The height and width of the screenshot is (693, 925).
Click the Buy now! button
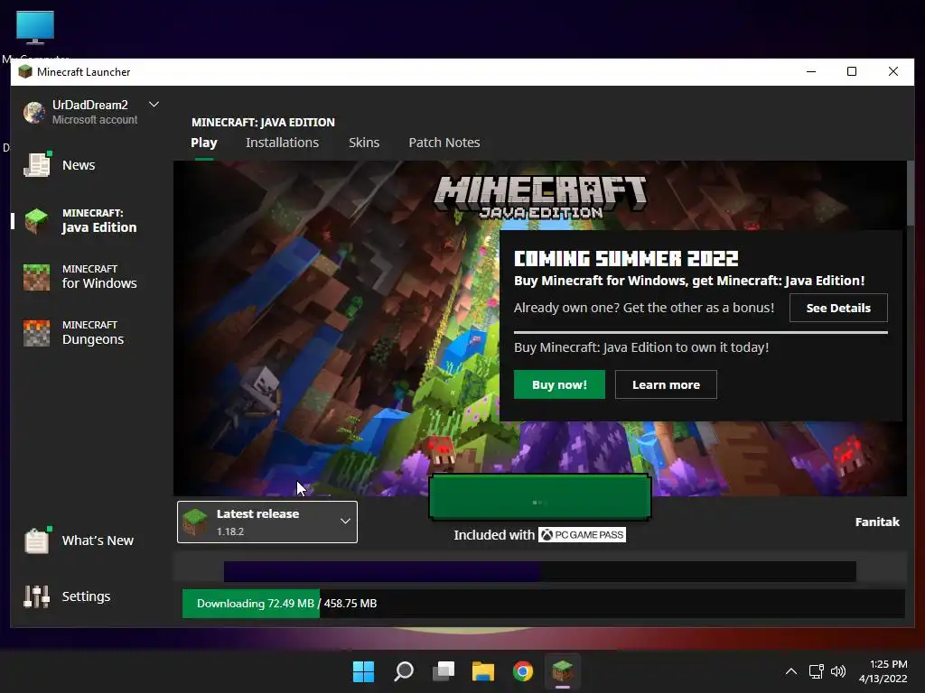coord(559,384)
